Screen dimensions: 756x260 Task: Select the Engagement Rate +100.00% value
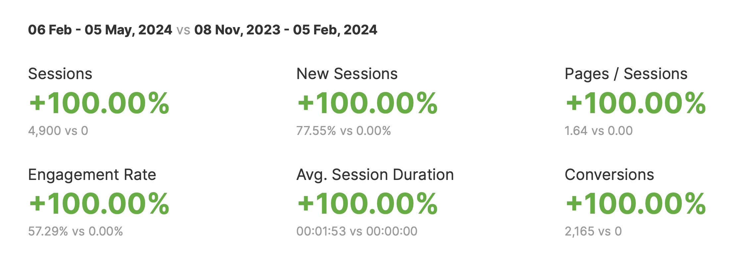pos(99,204)
